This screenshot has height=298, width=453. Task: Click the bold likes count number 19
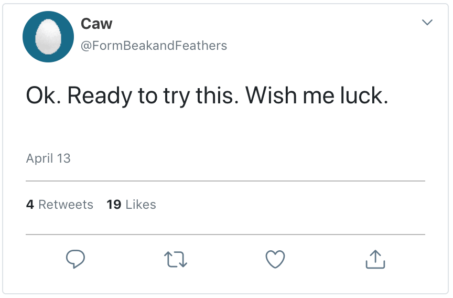click(x=114, y=205)
